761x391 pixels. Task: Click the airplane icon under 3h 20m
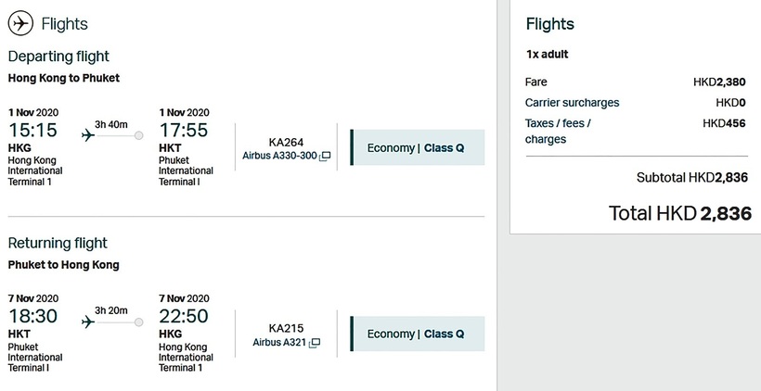pyautogui.click(x=89, y=322)
